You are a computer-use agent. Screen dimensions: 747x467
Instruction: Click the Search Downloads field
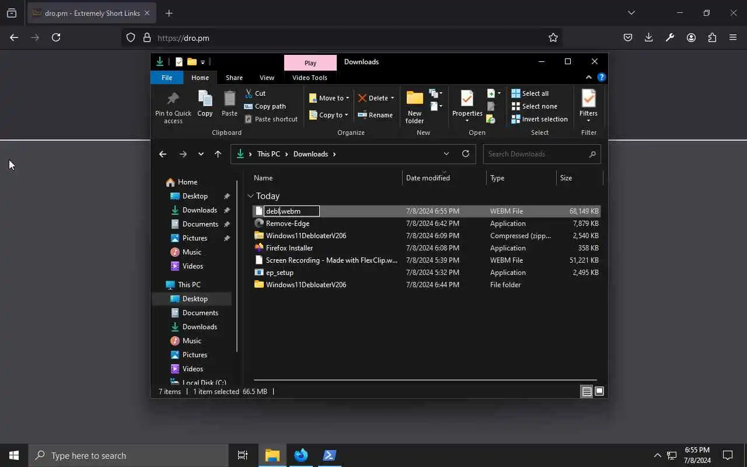pyautogui.click(x=542, y=154)
